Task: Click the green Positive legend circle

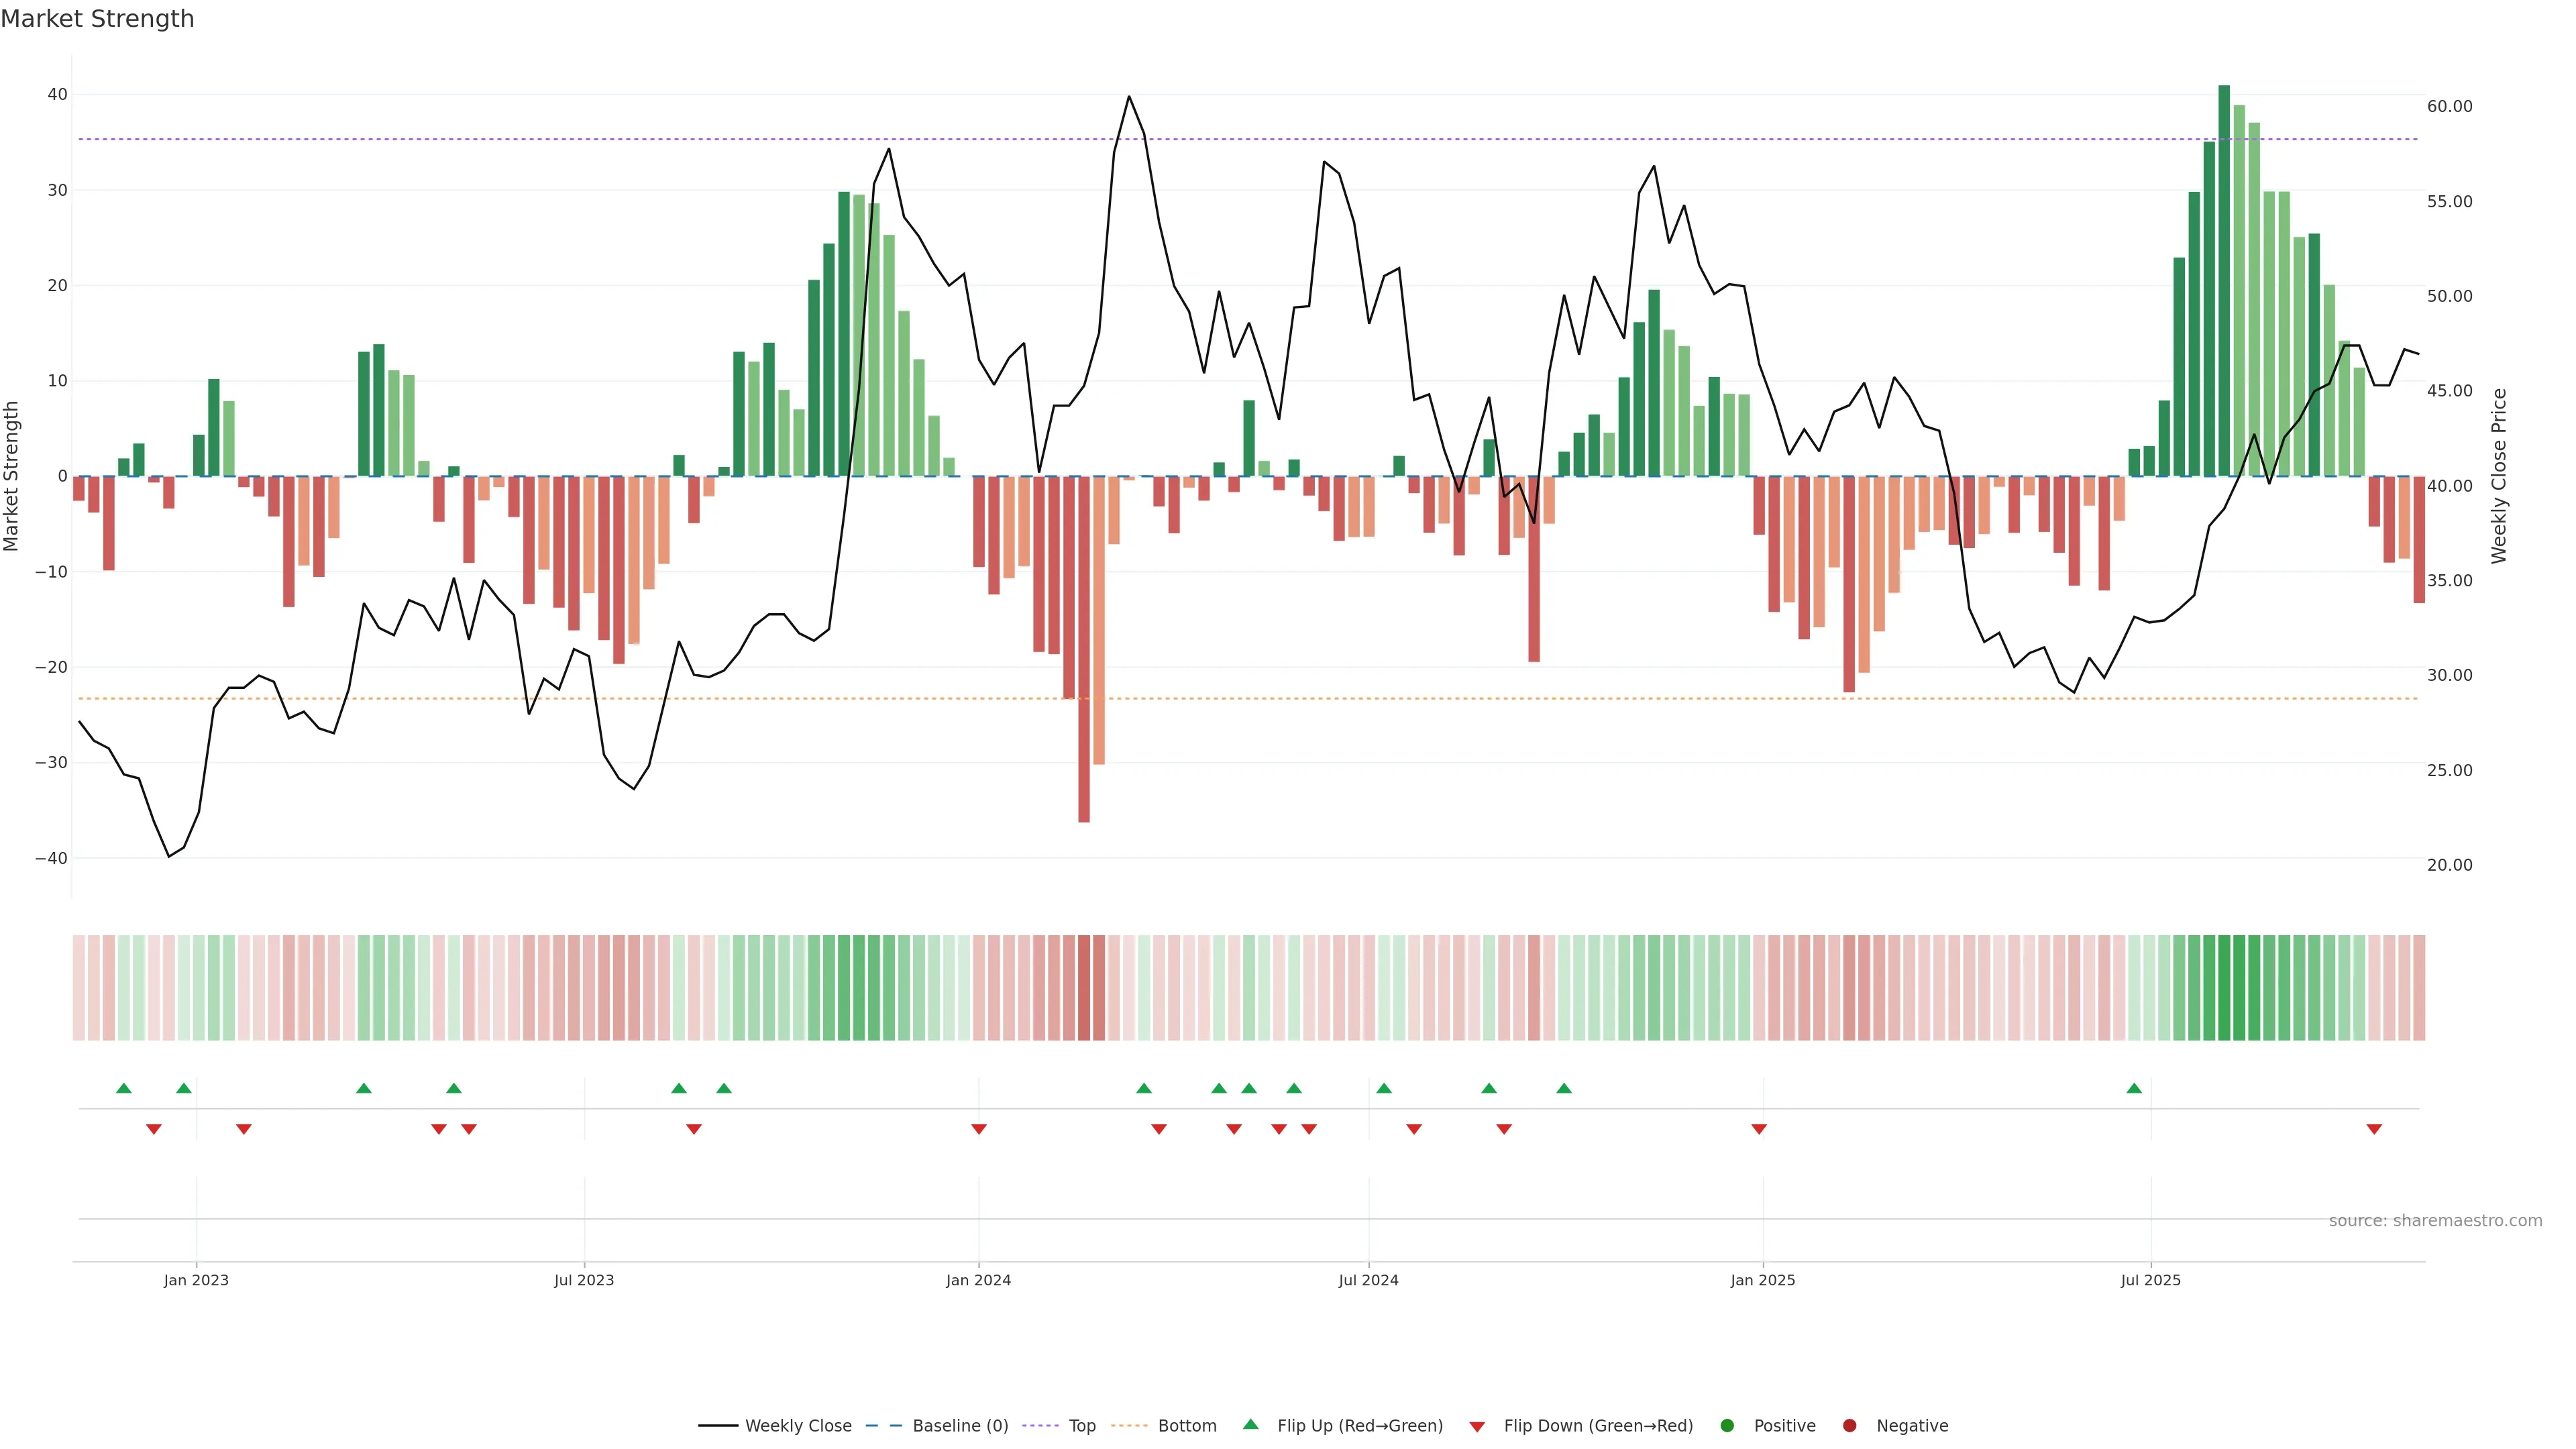Action: (x=1727, y=1425)
